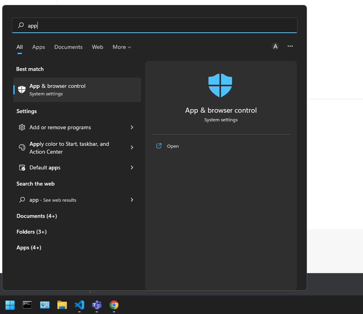The width and height of the screenshot is (363, 314).
Task: Switch to the Documents filter tab
Action: (x=68, y=47)
